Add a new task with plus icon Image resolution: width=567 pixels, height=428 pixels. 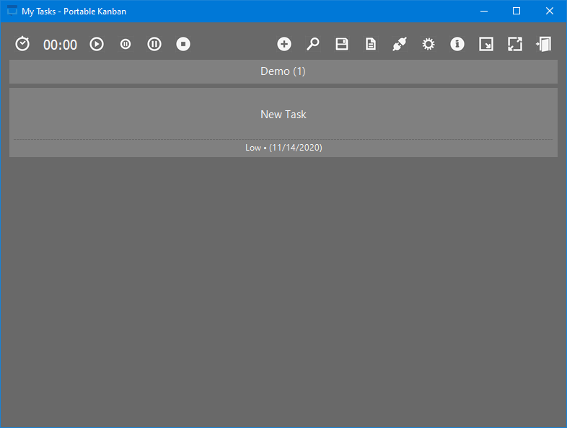[x=284, y=44]
